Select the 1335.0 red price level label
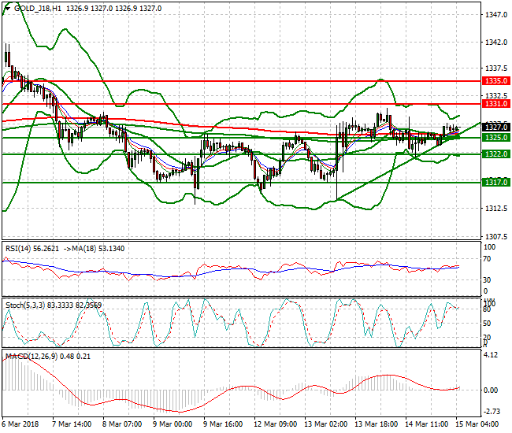Viewport: 512px width, 433px height. 496,80
